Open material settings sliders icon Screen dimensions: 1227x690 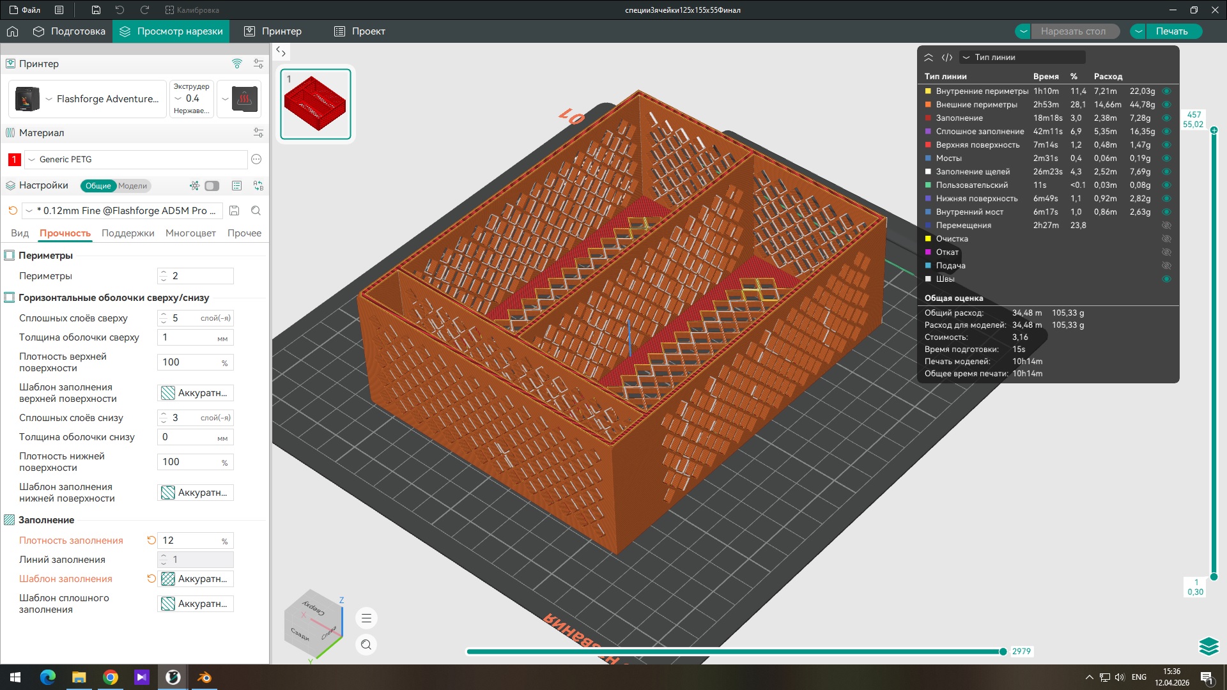(x=258, y=132)
